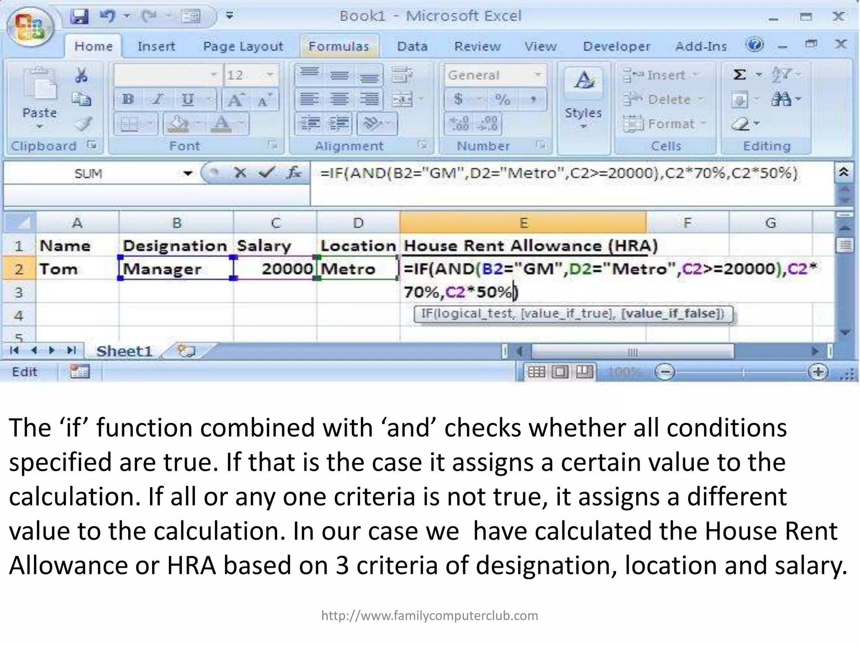860x645 pixels.
Task: Switch to the Formulas tab
Action: [338, 46]
